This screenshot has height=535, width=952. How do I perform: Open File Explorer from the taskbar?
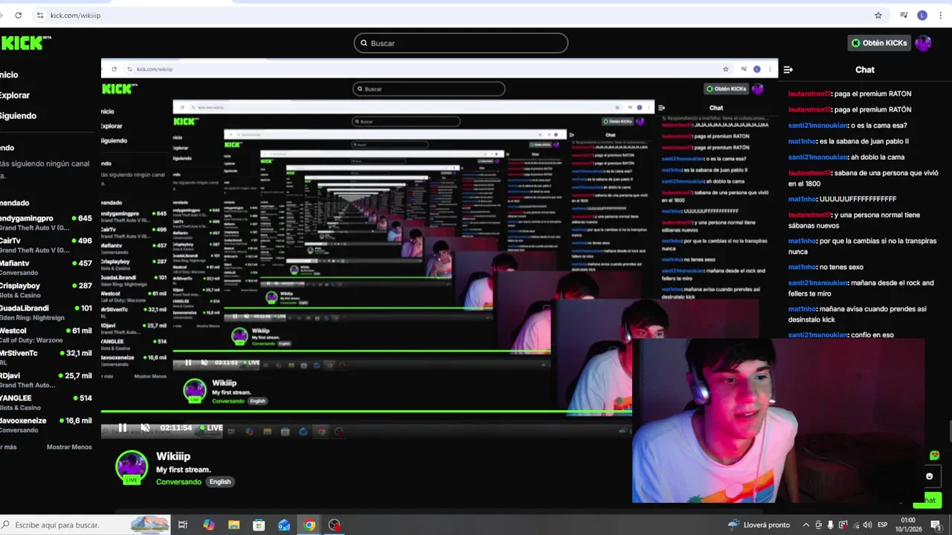click(x=234, y=525)
